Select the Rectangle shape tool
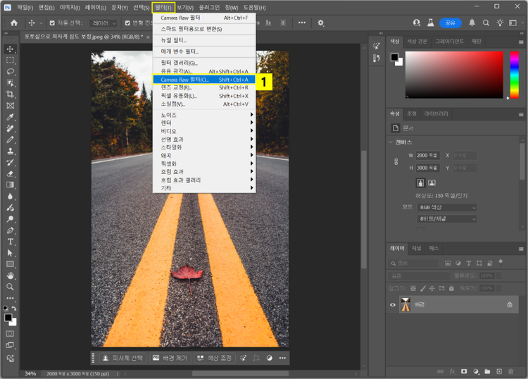The height and width of the screenshot is (379, 528). [10, 264]
